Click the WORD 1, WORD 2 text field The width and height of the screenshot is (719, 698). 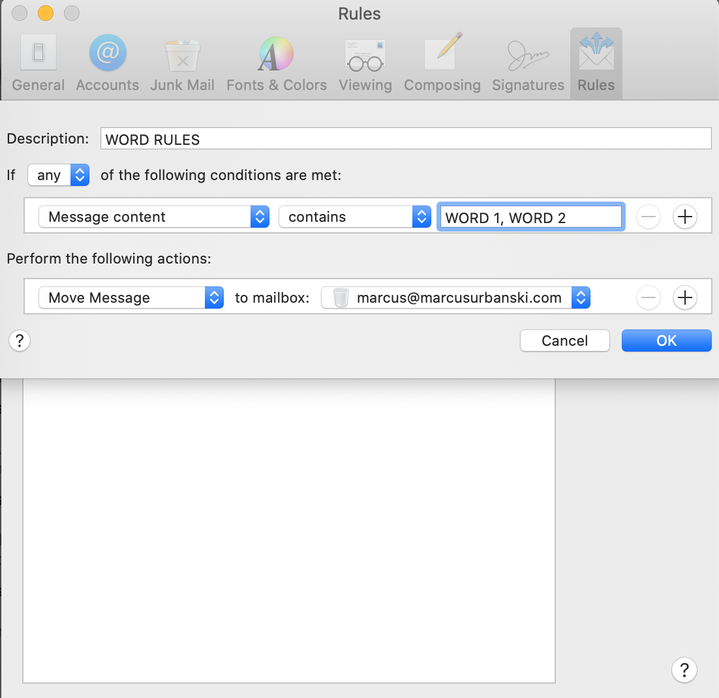pos(530,217)
